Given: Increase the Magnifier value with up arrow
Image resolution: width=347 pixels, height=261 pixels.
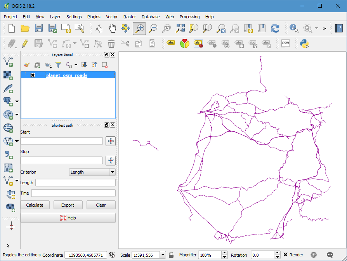Looking at the screenshot, I should click(x=224, y=253).
